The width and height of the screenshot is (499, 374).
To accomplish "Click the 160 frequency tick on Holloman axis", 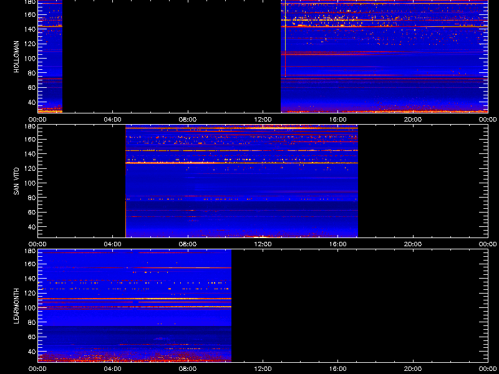I will coord(31,14).
